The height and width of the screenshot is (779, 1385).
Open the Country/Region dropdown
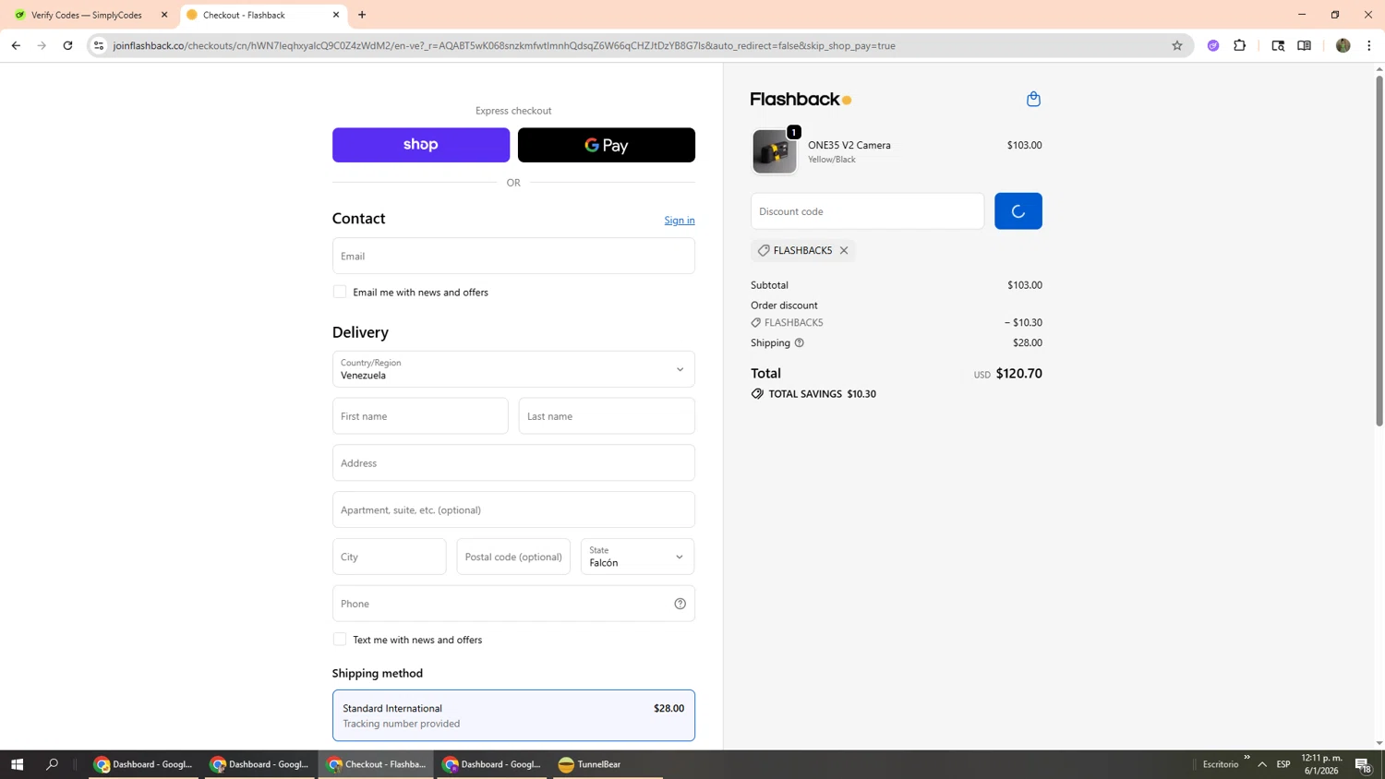click(513, 369)
